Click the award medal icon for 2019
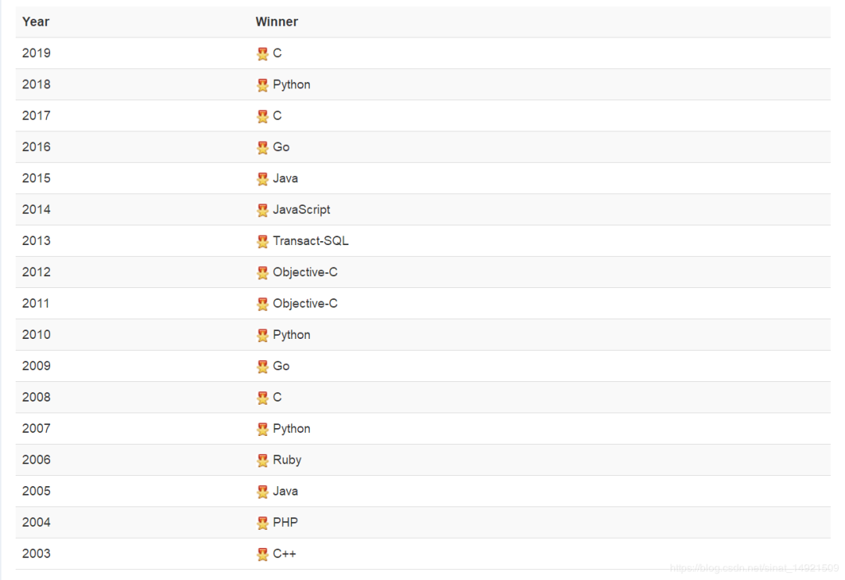Image resolution: width=845 pixels, height=580 pixels. coord(262,53)
